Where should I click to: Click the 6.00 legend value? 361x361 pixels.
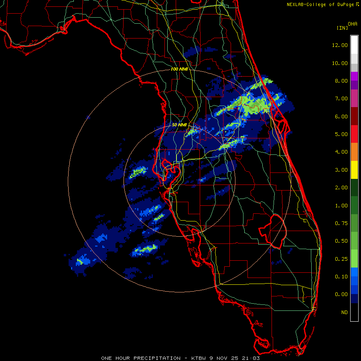341,116
